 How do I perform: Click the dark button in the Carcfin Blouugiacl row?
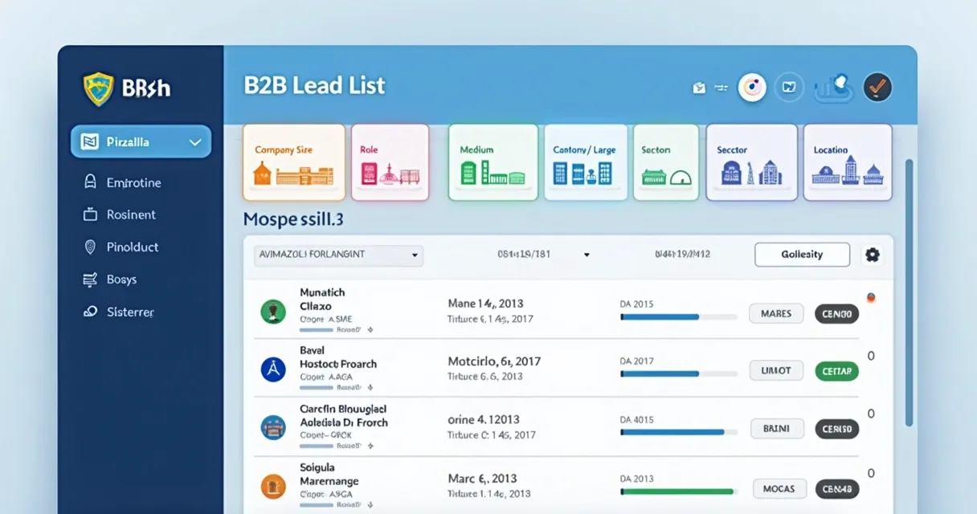click(836, 430)
